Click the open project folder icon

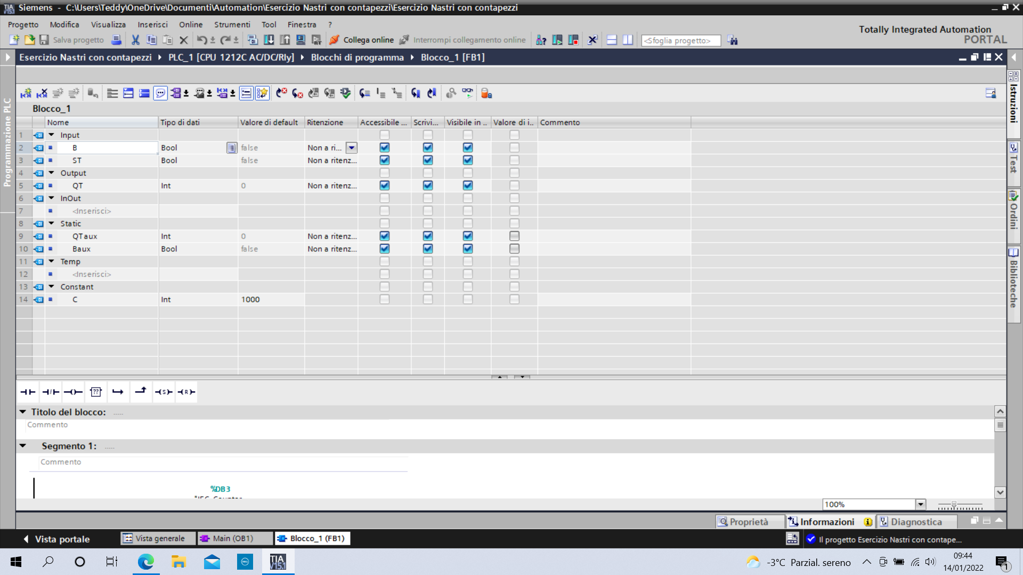(x=29, y=40)
